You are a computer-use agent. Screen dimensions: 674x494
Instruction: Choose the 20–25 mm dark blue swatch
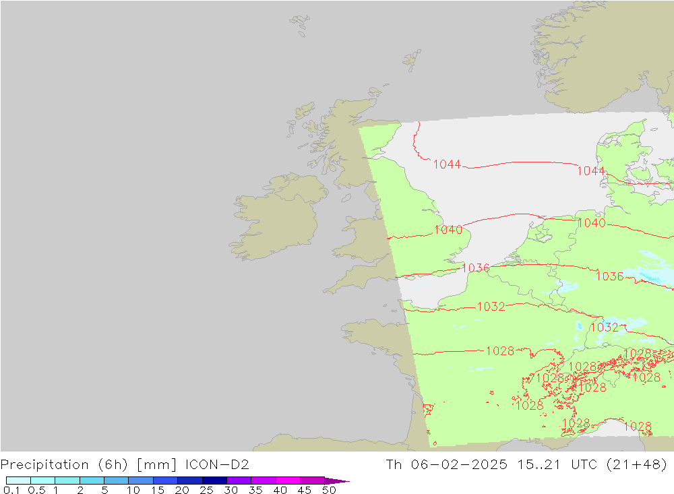(189, 481)
